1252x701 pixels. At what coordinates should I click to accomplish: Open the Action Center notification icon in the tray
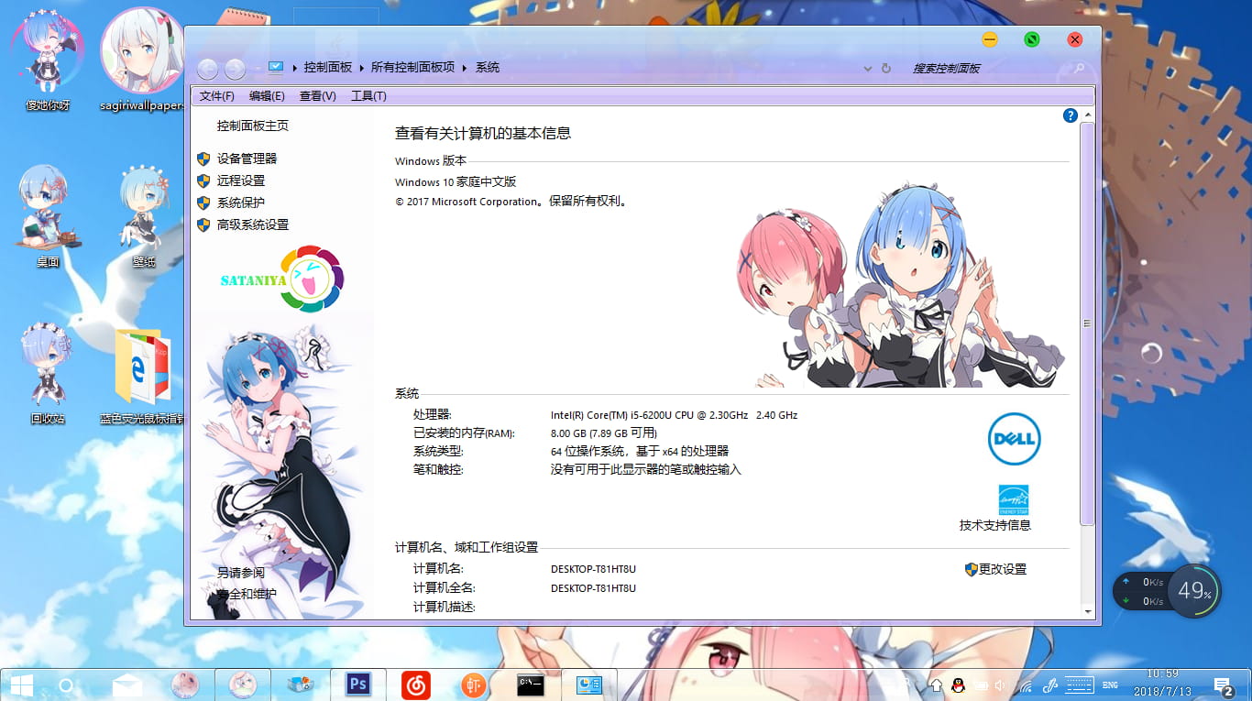[x=1223, y=685]
